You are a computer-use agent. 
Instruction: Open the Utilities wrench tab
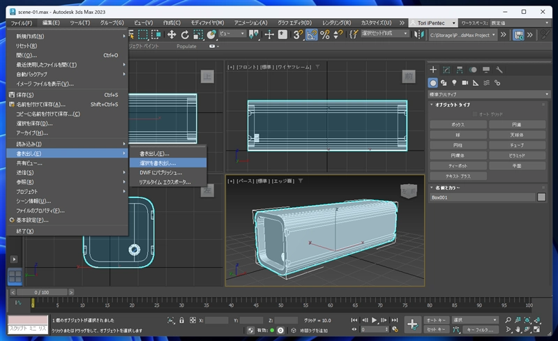tap(499, 70)
